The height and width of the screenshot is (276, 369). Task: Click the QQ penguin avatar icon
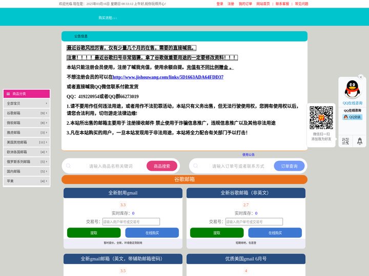pos(352,89)
